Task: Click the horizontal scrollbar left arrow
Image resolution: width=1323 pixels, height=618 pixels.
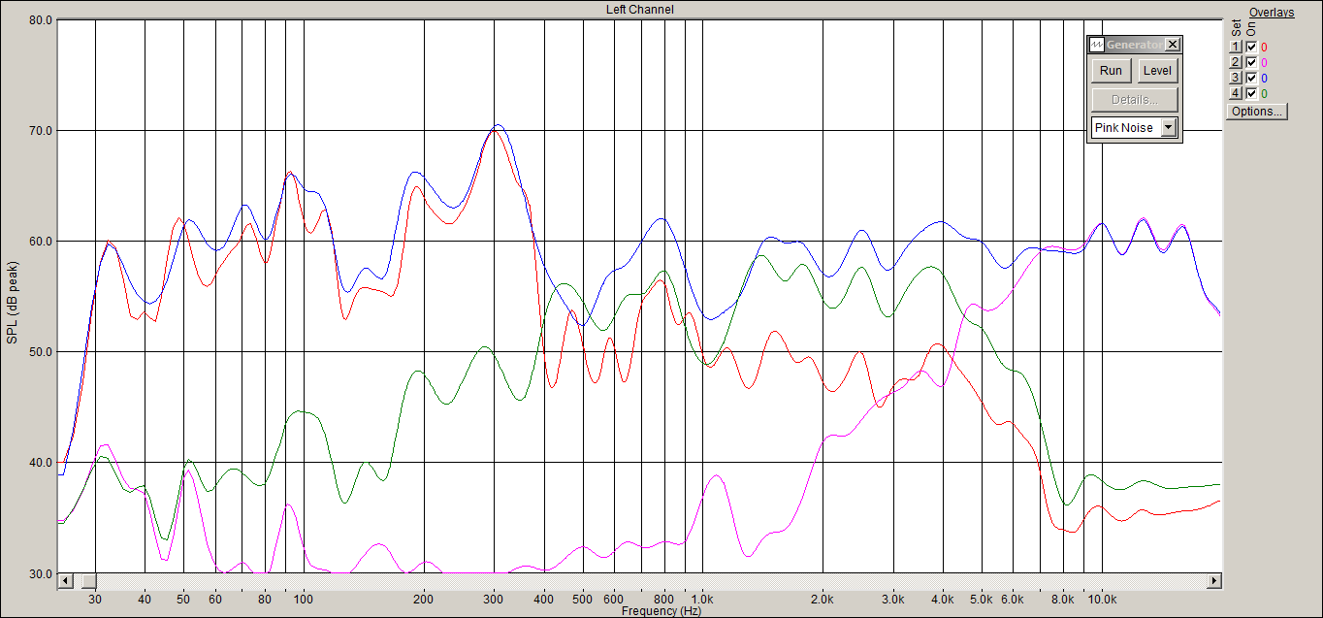Action: click(65, 581)
